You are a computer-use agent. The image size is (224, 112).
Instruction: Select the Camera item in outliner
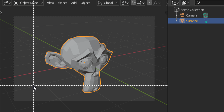(192, 15)
